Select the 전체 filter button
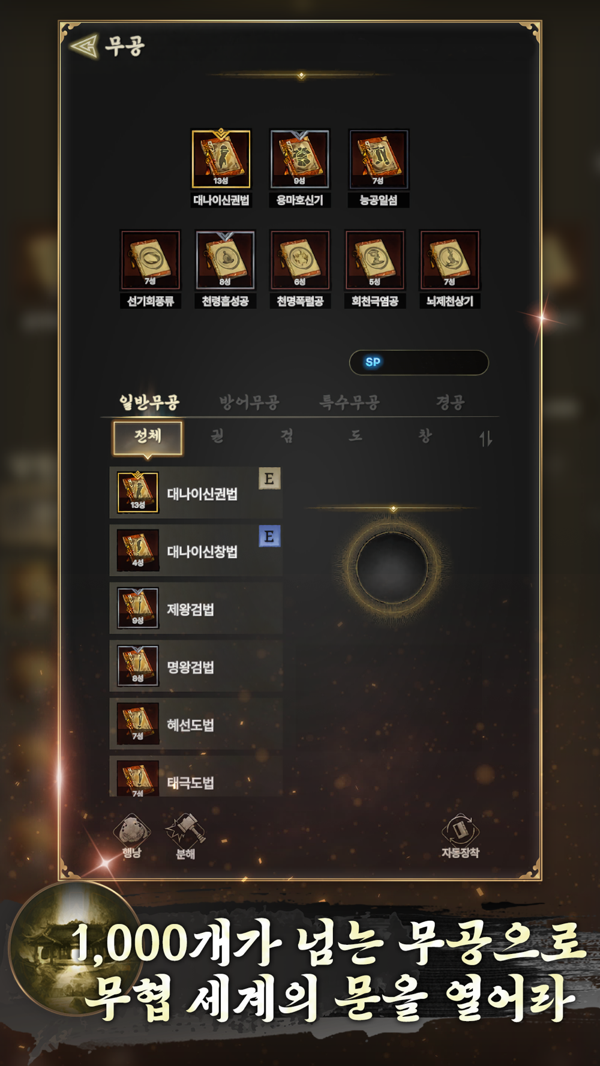The width and height of the screenshot is (600, 1066). 148,437
